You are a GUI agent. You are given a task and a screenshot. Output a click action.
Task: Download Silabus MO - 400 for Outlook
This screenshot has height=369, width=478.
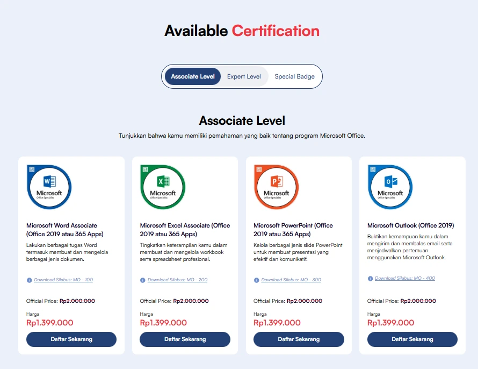pos(405,278)
